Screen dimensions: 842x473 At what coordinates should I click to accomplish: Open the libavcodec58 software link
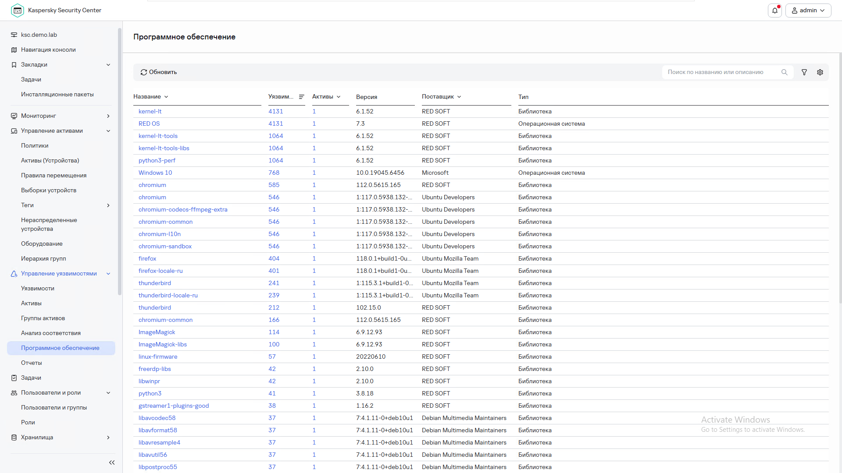pos(157,418)
